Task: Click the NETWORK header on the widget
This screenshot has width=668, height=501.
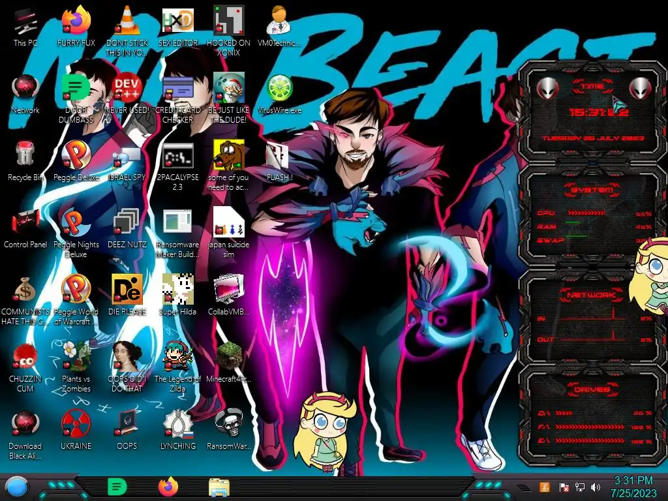Action: pyautogui.click(x=592, y=295)
